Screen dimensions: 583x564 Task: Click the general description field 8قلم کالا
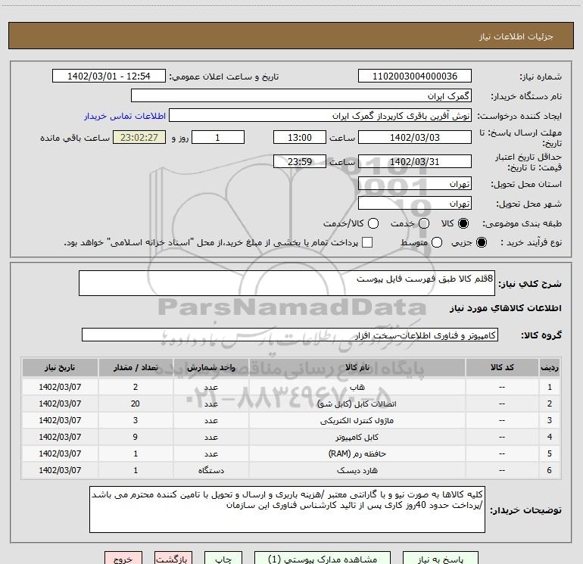[287, 283]
